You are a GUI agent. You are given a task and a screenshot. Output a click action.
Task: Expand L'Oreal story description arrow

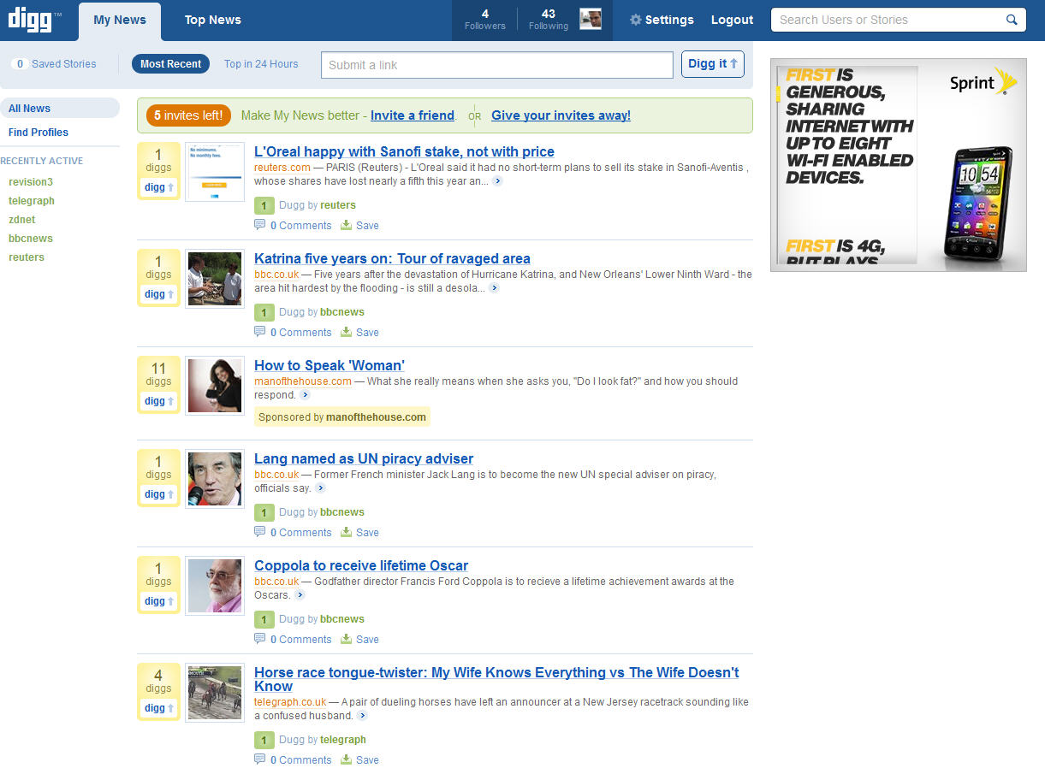click(497, 181)
